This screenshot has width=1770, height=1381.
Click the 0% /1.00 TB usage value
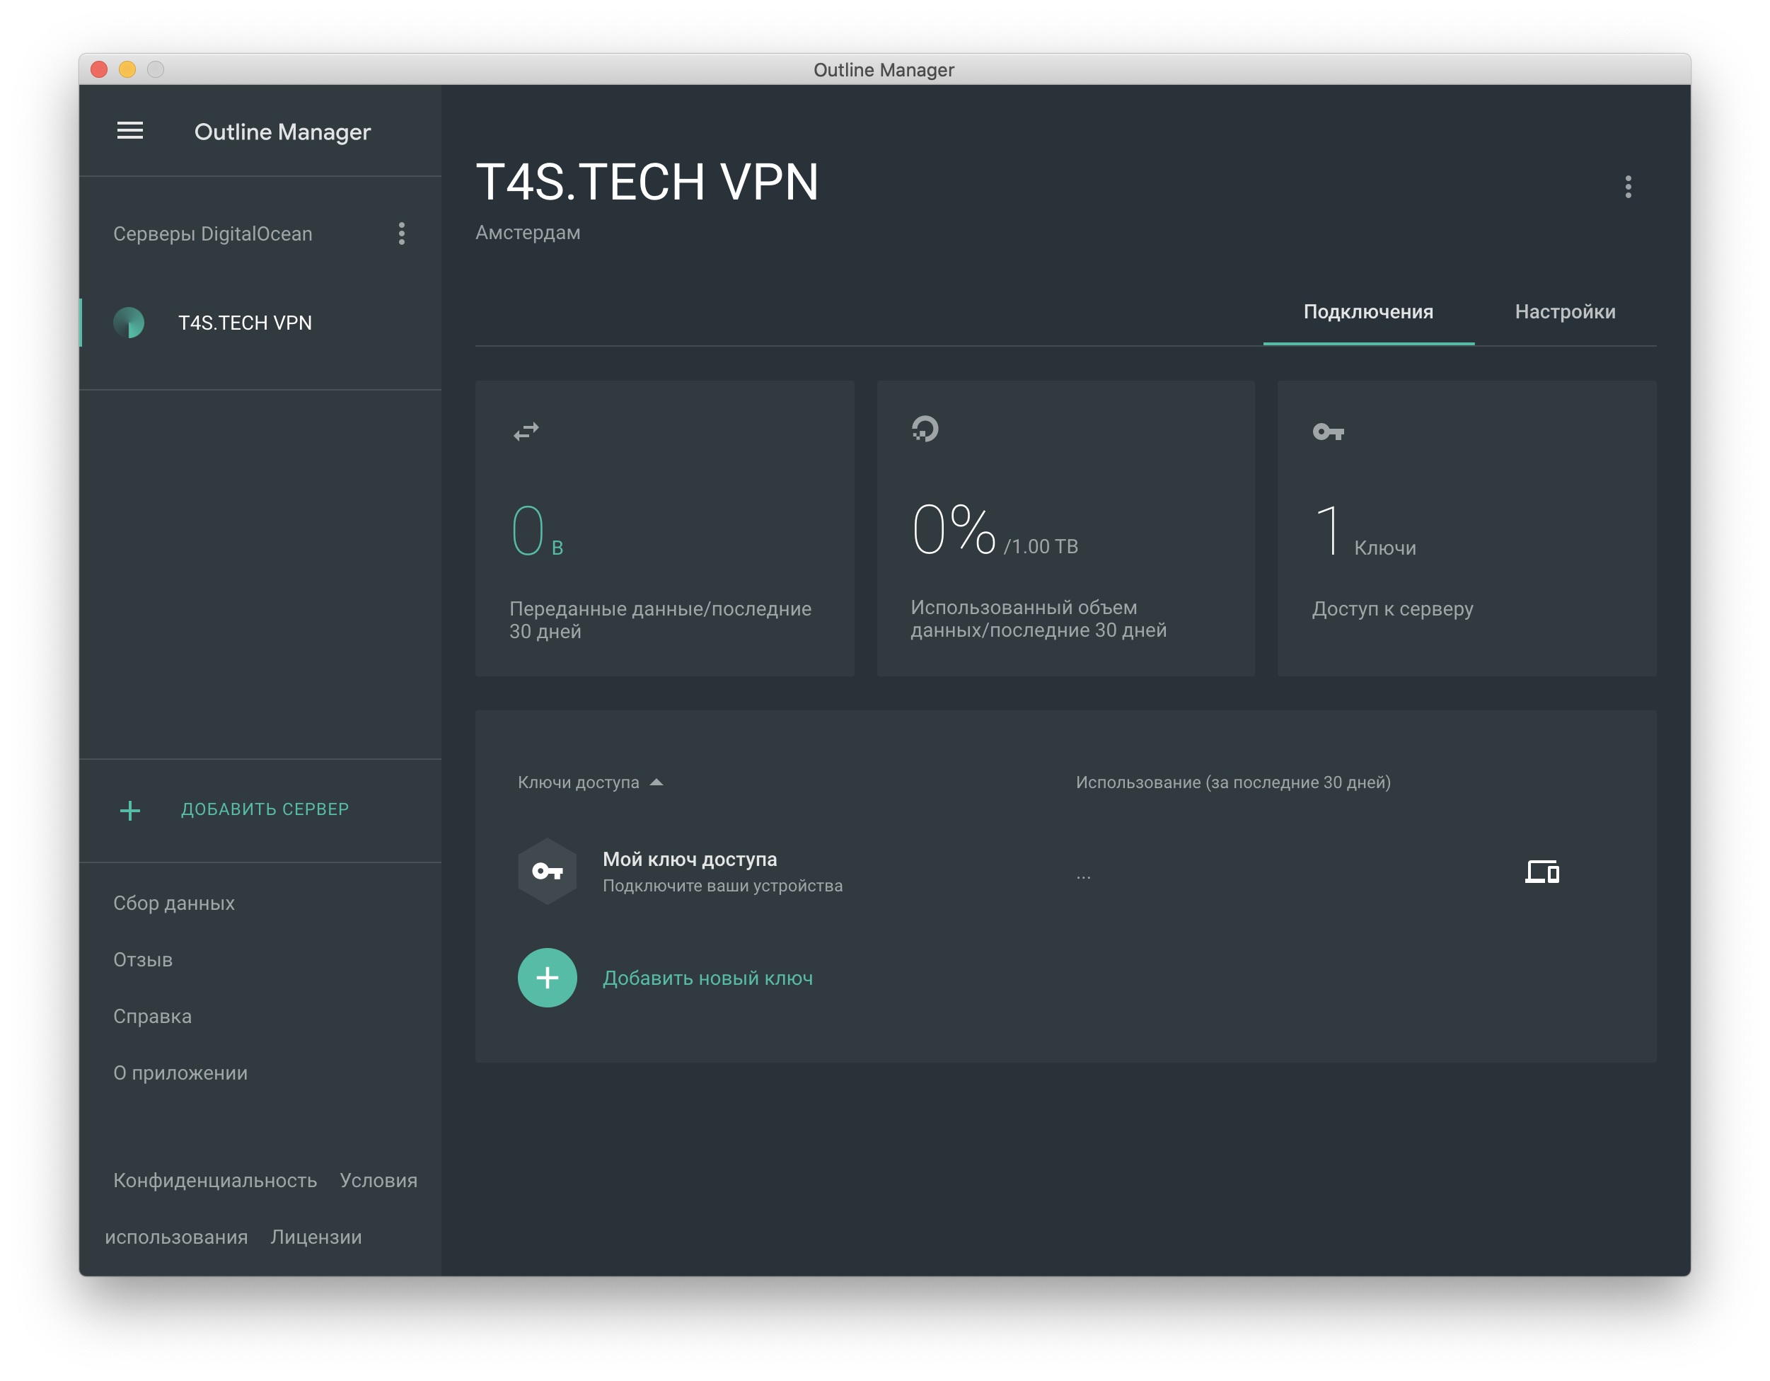[x=995, y=529]
